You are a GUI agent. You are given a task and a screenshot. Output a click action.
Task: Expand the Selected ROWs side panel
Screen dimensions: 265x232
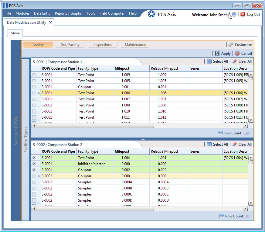coord(16,130)
